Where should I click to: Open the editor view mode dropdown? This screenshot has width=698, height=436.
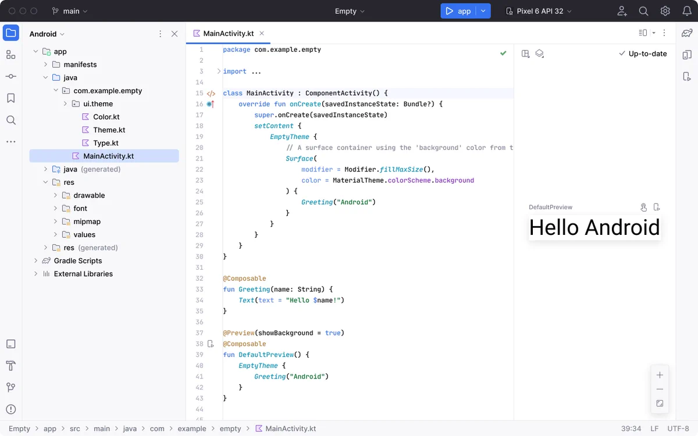point(646,33)
